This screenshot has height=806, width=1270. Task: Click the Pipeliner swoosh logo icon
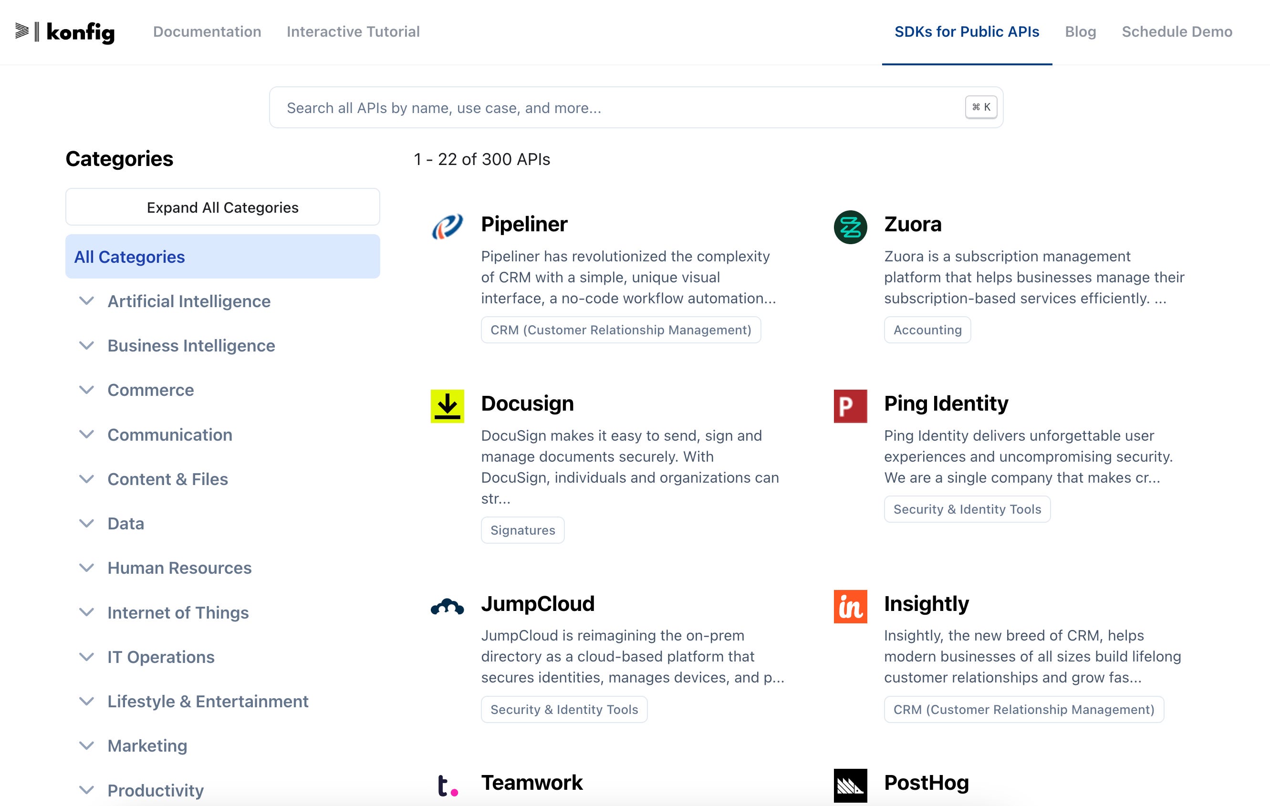tap(447, 227)
